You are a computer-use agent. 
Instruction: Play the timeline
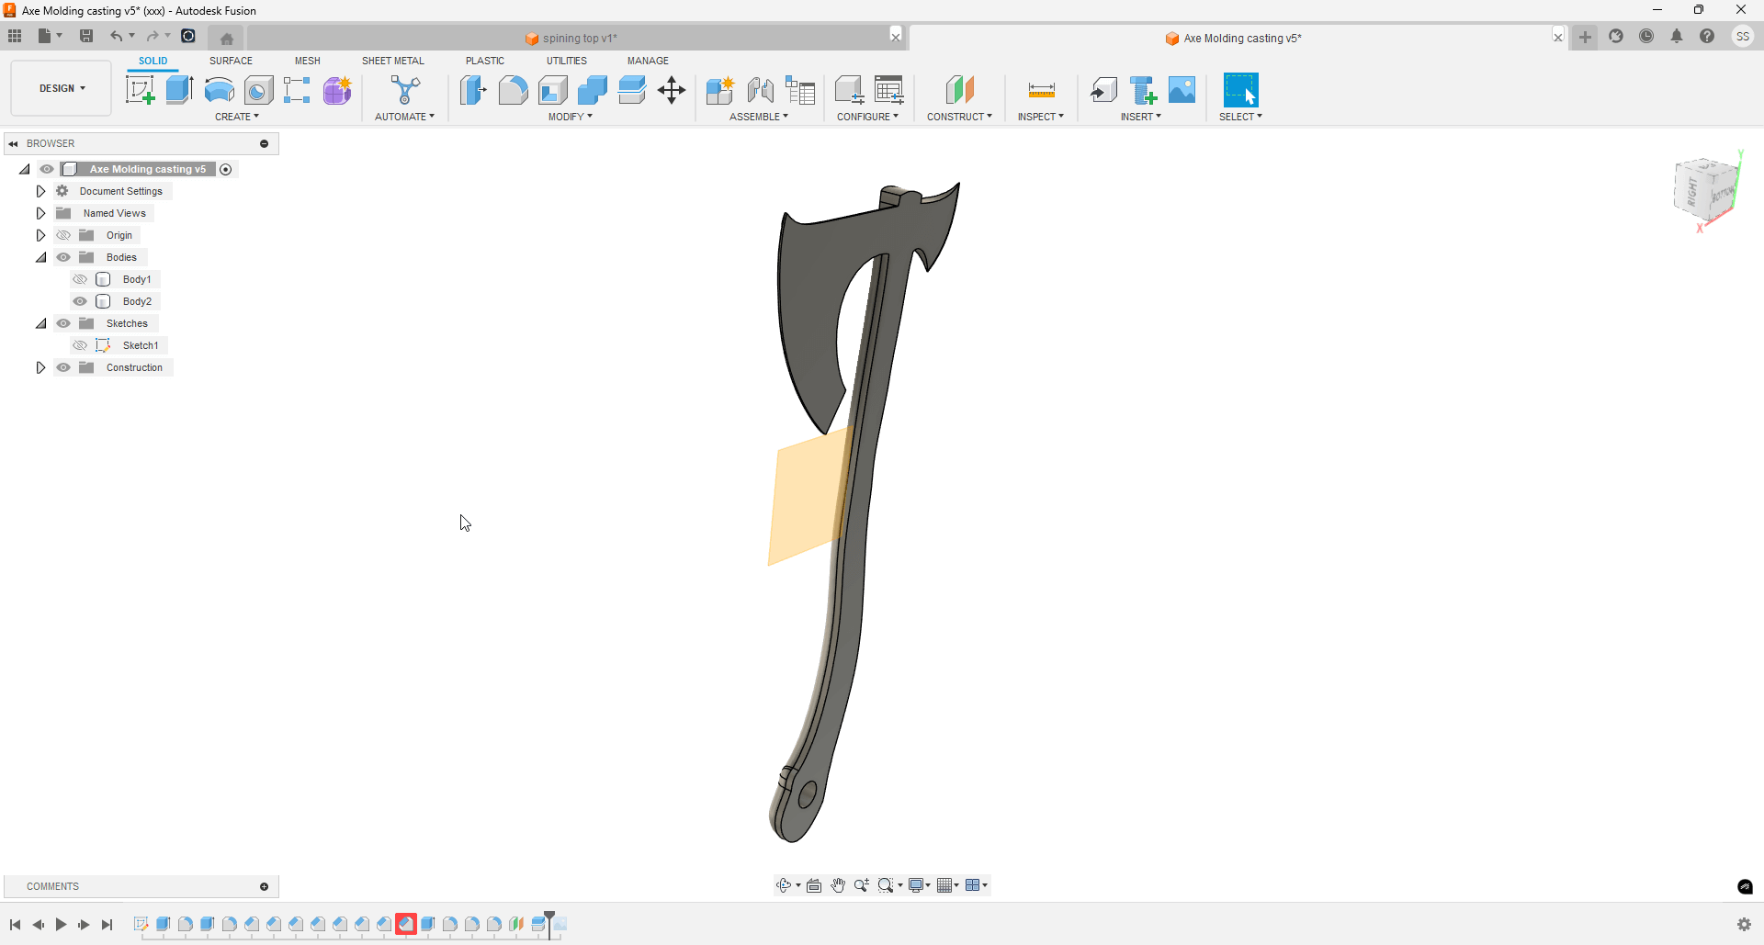[x=61, y=925]
